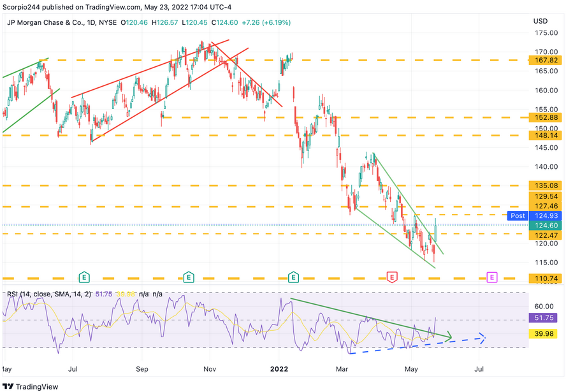This screenshot has width=566, height=392.
Task: Click the Nov label on the time axis
Action: click(210, 369)
